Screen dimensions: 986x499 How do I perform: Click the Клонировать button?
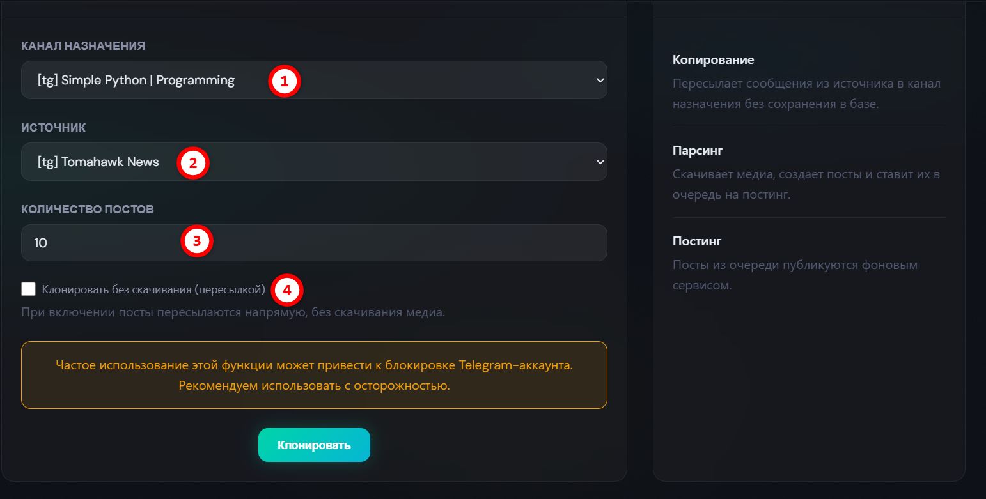(314, 445)
